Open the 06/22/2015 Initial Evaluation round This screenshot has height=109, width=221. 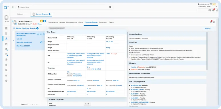26,35
